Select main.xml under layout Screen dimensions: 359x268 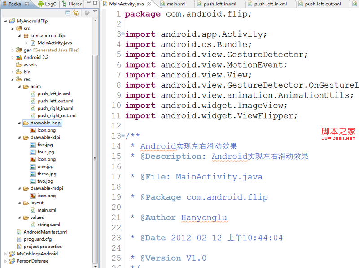pos(43,210)
